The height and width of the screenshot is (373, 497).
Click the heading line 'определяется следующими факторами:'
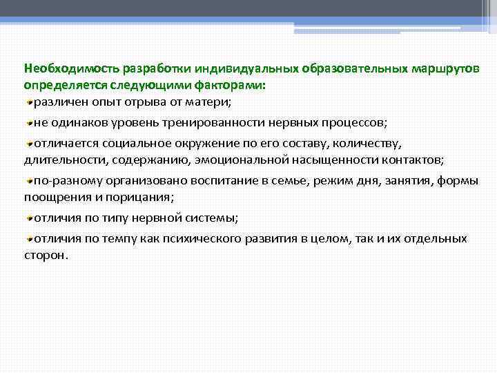[144, 86]
